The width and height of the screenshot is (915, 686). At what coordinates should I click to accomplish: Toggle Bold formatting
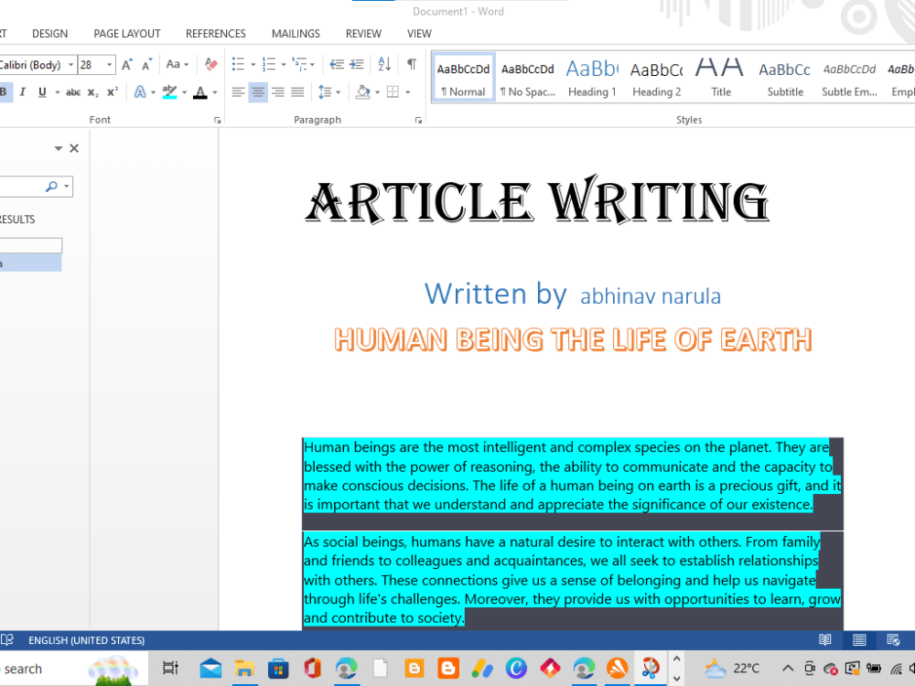coord(4,92)
